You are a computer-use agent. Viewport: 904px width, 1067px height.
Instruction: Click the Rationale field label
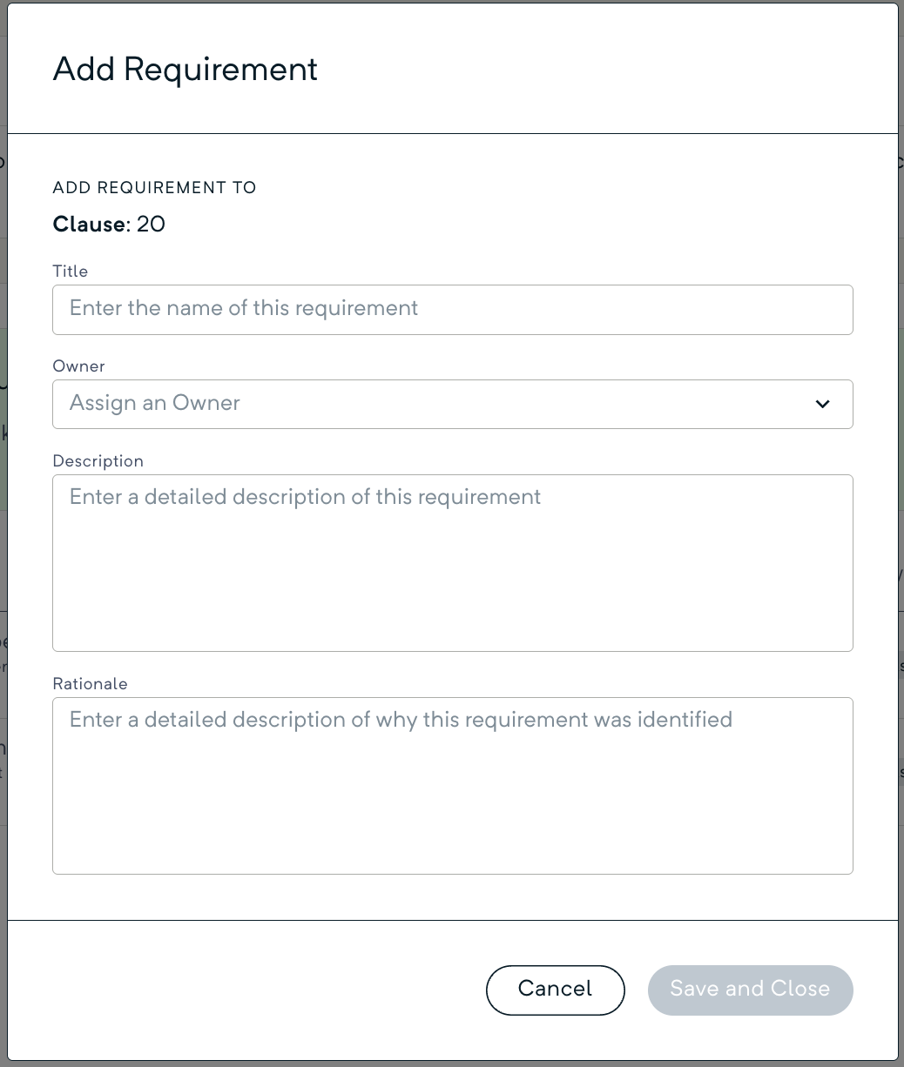(x=91, y=684)
